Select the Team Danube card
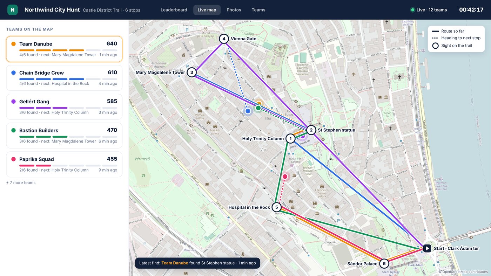The image size is (491, 276). 64,49
